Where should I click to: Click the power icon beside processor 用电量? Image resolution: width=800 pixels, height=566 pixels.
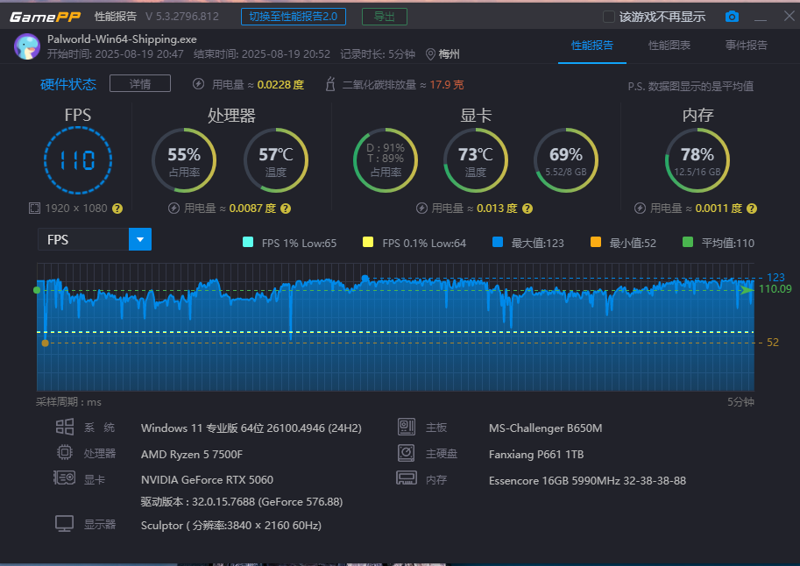[174, 209]
